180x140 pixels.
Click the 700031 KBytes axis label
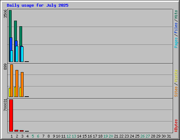point(5,105)
